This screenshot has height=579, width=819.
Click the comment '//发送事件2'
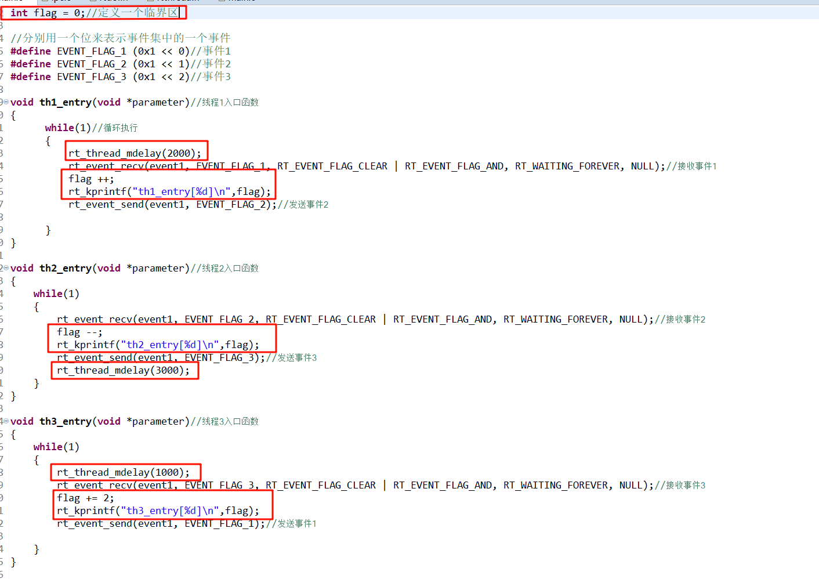(x=303, y=204)
